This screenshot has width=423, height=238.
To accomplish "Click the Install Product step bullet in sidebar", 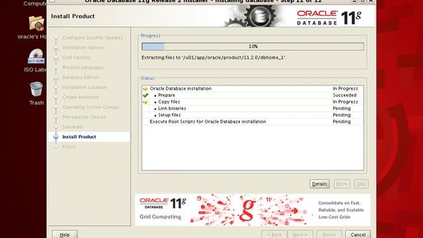I will click(56, 137).
